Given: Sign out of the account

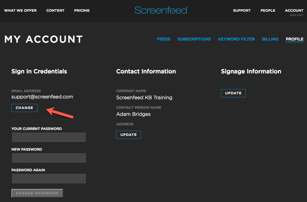Looking at the screenshot, I should pyautogui.click(x=296, y=15).
